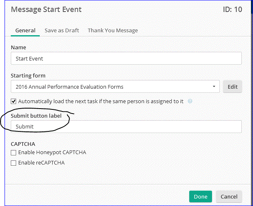Click into the Name text field

tap(126, 58)
